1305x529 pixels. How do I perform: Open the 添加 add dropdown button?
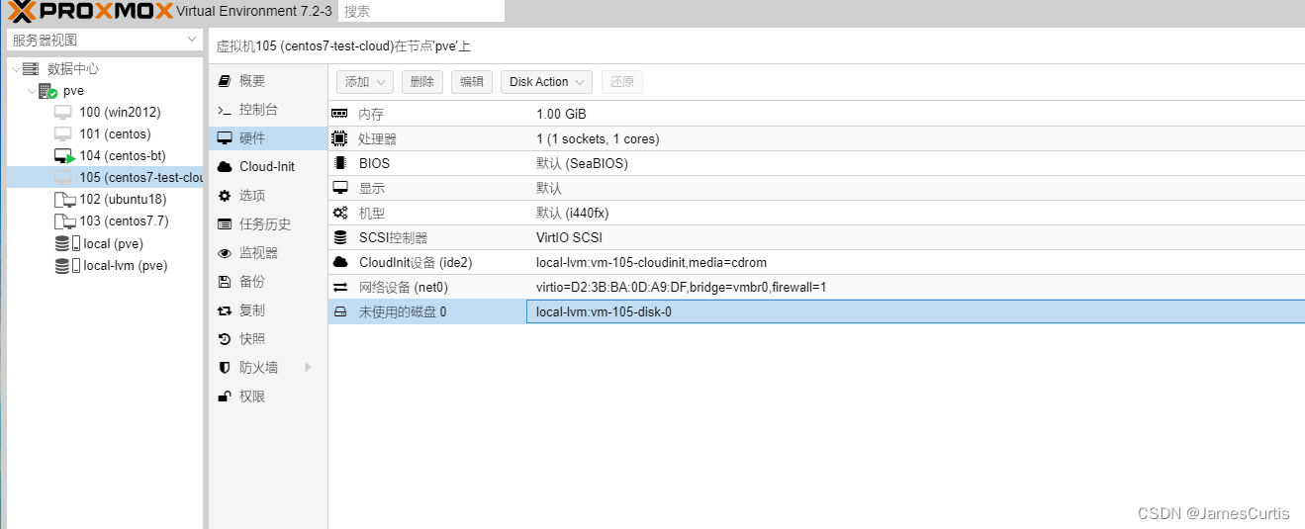(365, 82)
